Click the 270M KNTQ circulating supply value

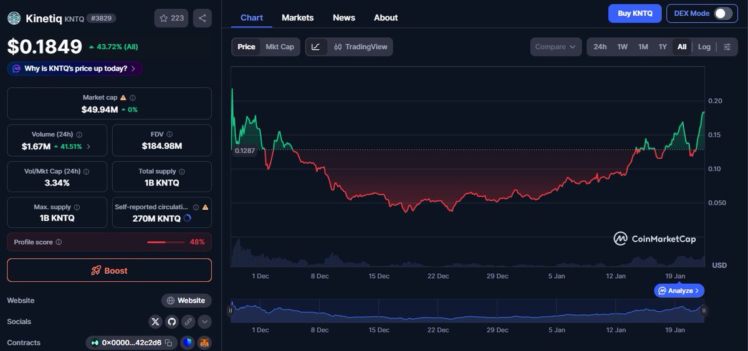tap(156, 218)
